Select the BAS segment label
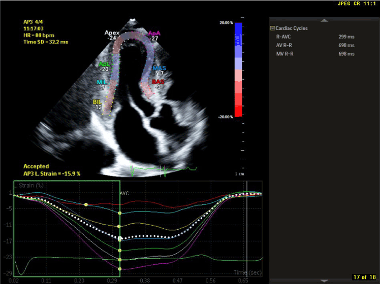Viewport: 380px width, 284px height. 158,81
